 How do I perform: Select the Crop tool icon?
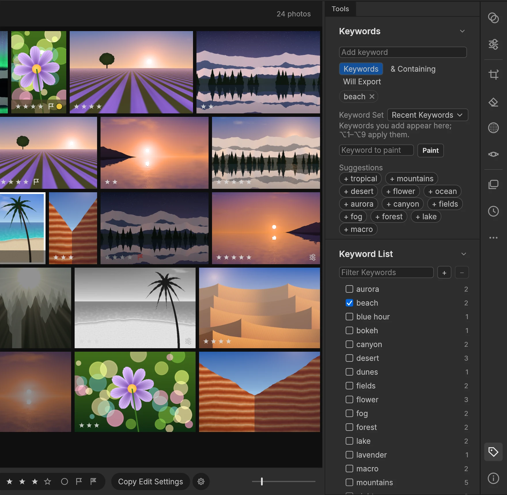click(x=493, y=75)
